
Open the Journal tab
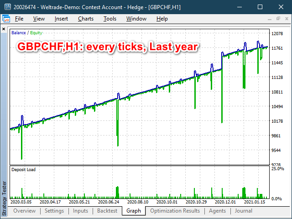(243, 211)
